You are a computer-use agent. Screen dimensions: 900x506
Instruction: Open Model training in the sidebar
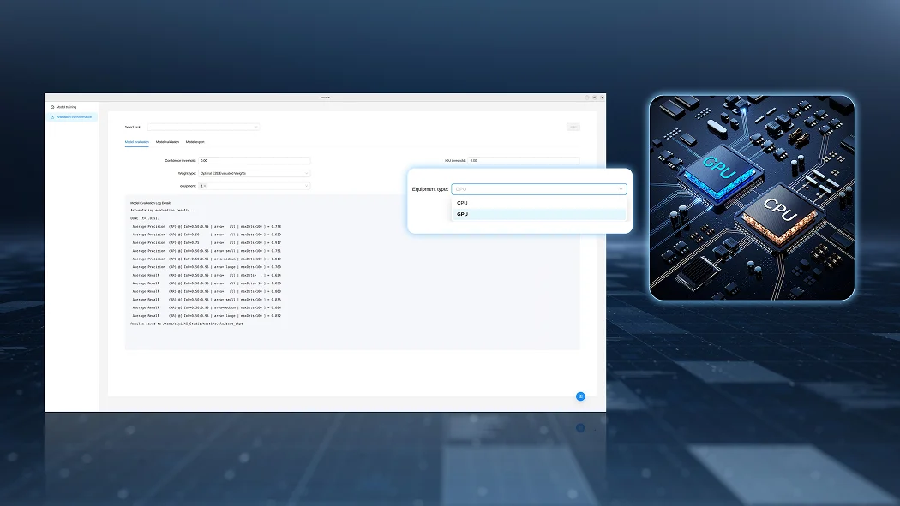pyautogui.click(x=71, y=107)
